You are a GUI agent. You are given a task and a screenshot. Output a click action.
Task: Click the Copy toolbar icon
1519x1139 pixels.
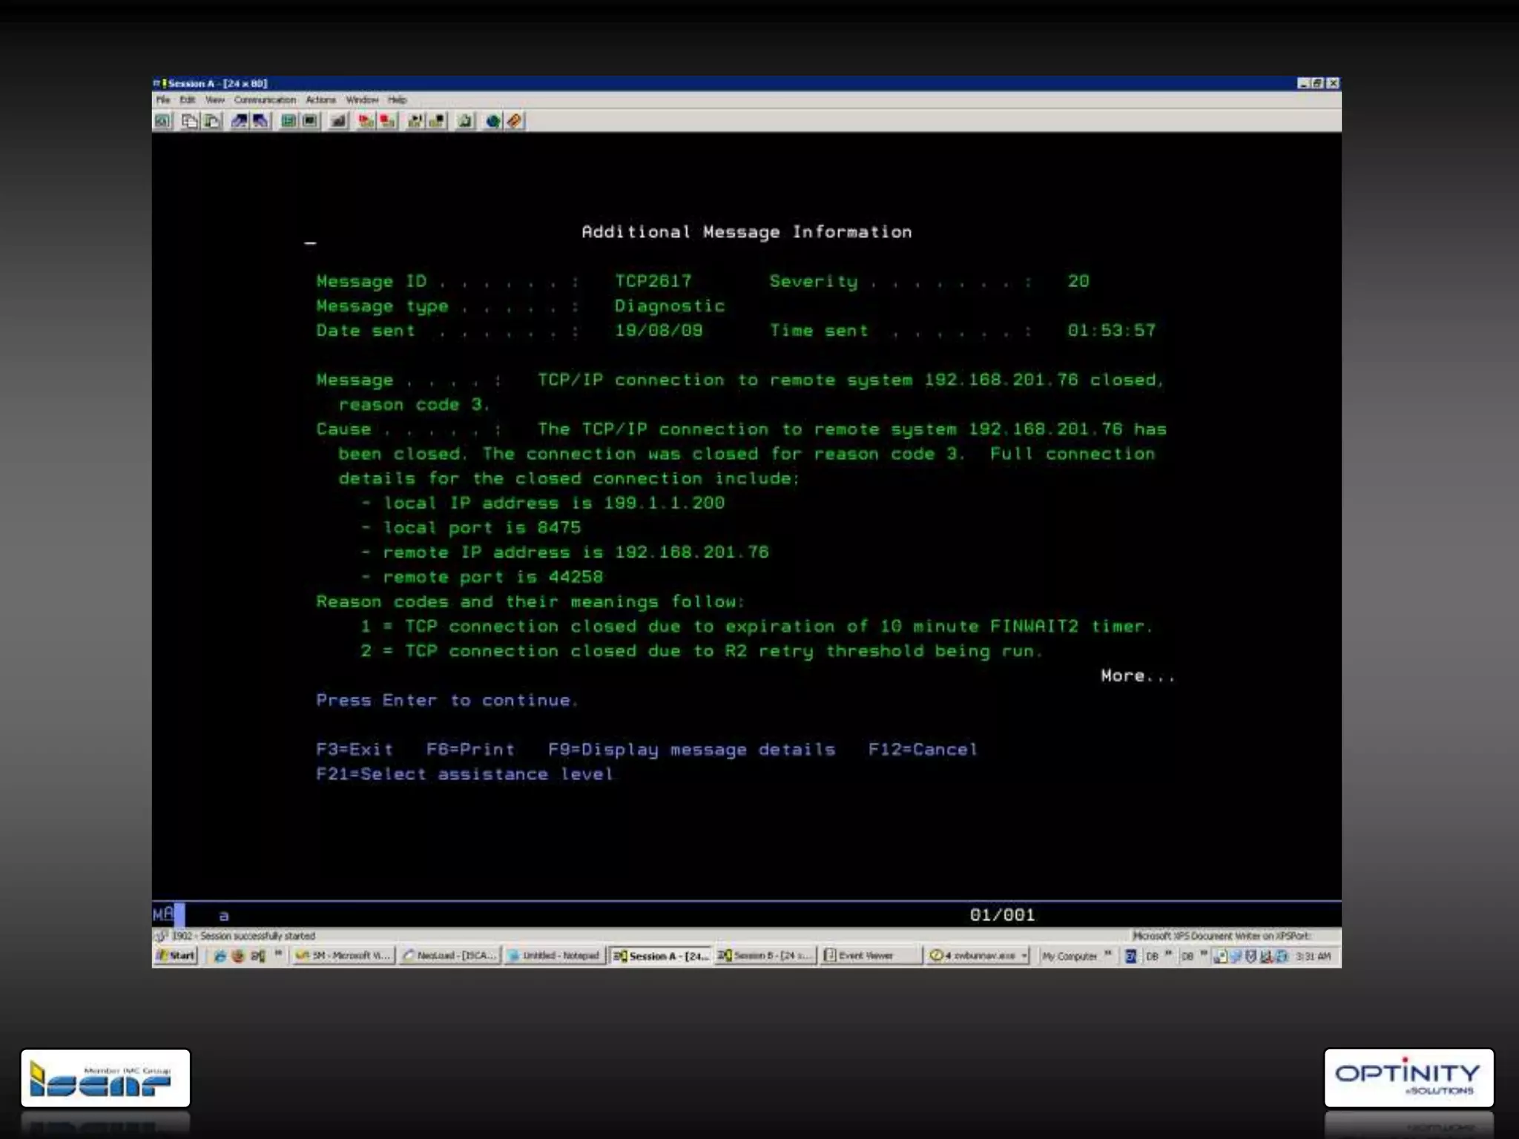pos(190,121)
